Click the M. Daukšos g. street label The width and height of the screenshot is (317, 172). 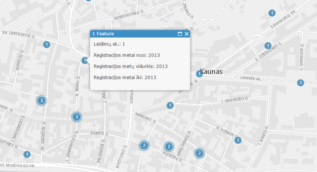pos(43,136)
